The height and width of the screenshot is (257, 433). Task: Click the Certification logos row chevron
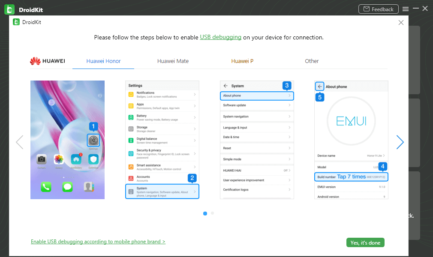point(289,190)
